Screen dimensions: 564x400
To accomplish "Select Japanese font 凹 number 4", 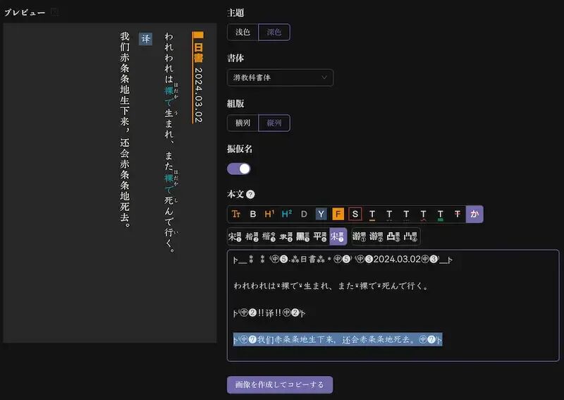I will (410, 236).
